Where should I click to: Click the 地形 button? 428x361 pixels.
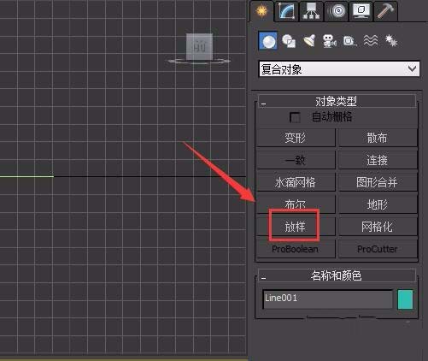tap(378, 204)
